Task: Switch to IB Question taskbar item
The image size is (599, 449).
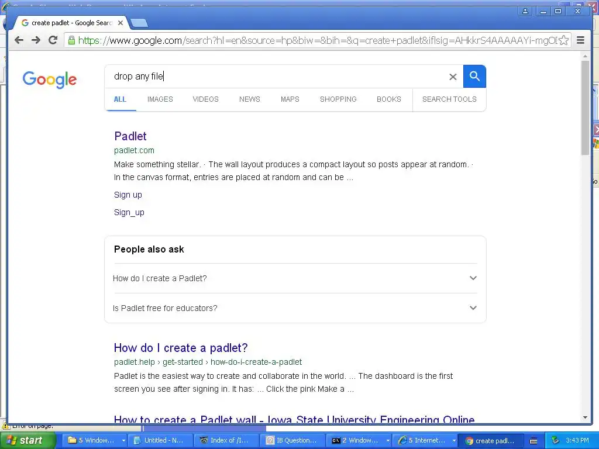Action: click(x=292, y=440)
